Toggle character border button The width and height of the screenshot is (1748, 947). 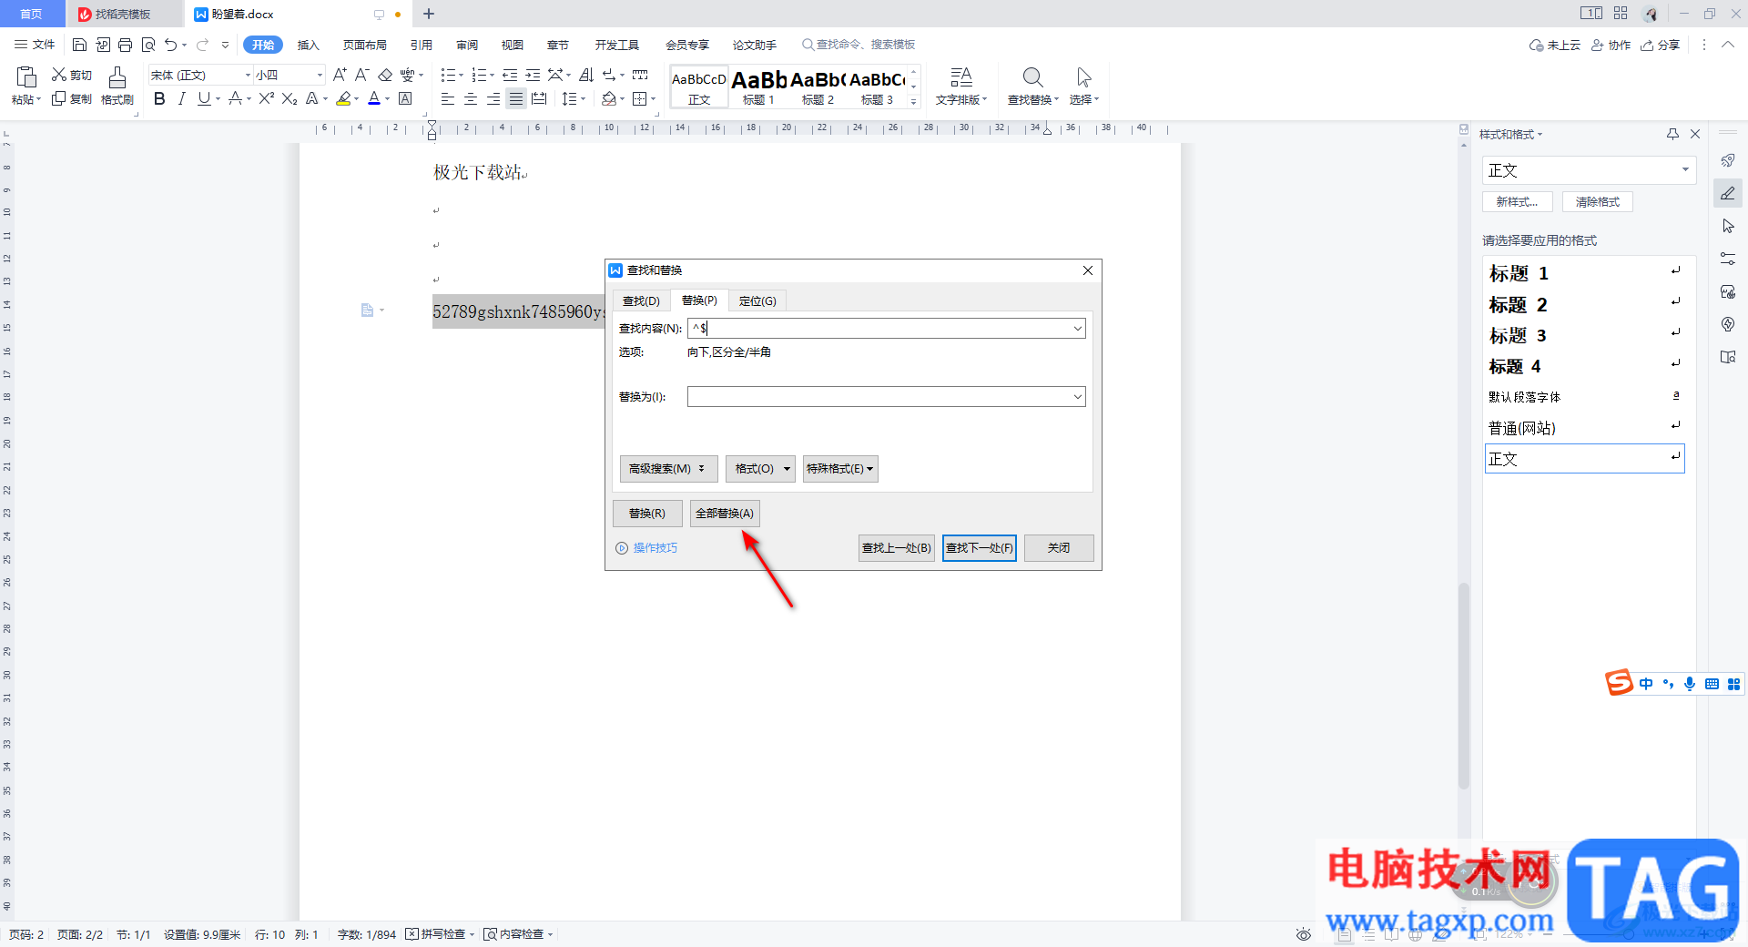click(405, 98)
